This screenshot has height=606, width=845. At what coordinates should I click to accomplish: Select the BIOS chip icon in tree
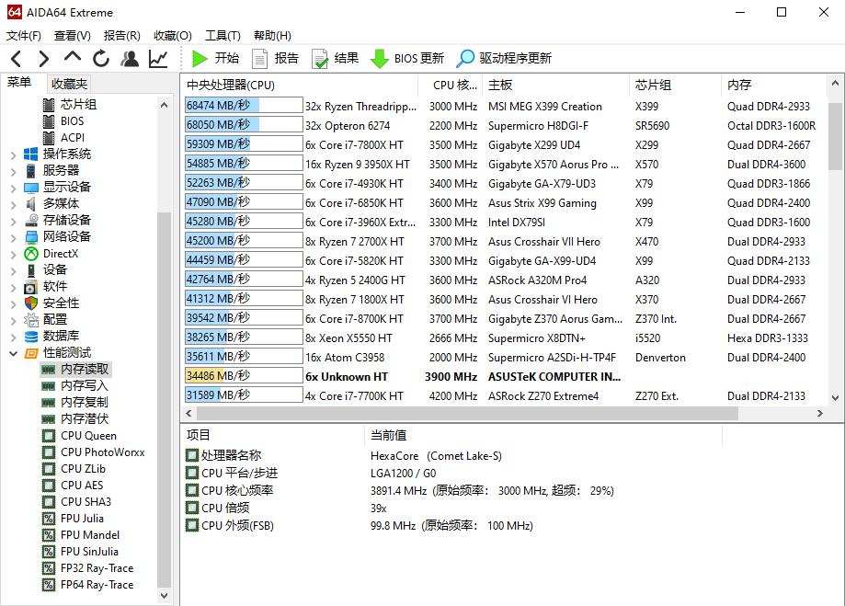49,121
